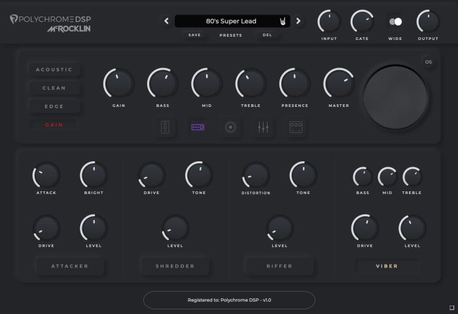Click the MASTER knob
Screen dimensions: 458x314
339,83
